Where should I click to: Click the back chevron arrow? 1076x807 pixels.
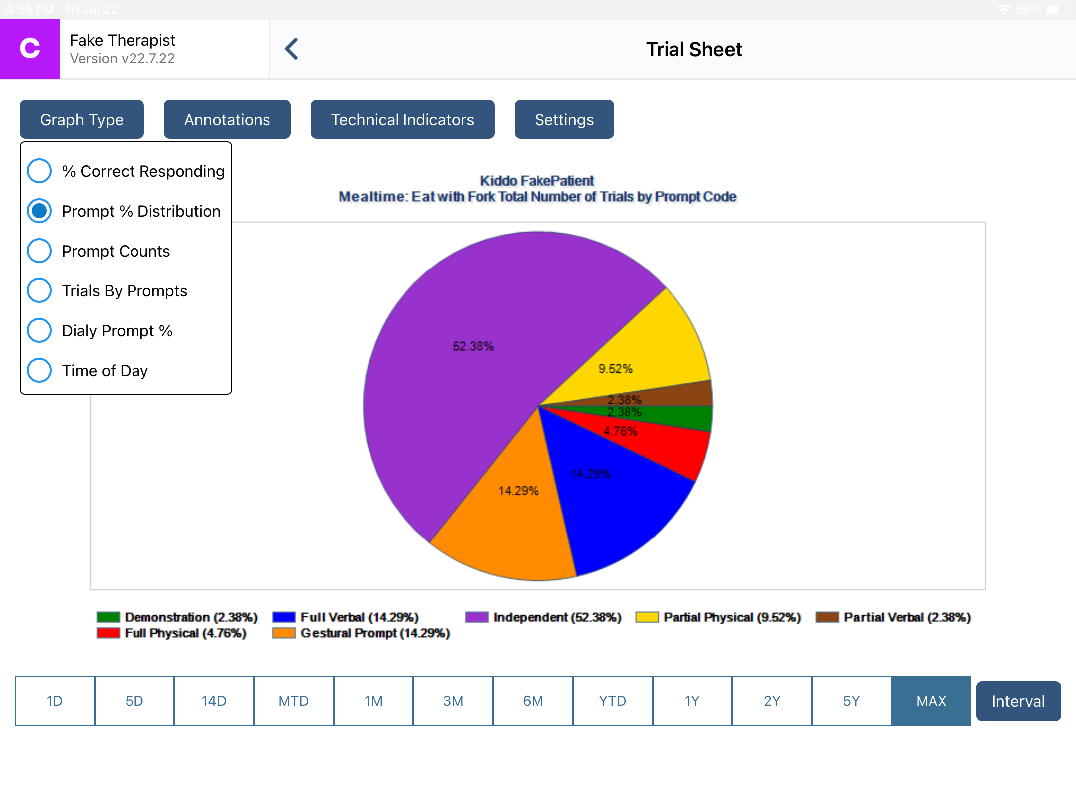pos(292,49)
